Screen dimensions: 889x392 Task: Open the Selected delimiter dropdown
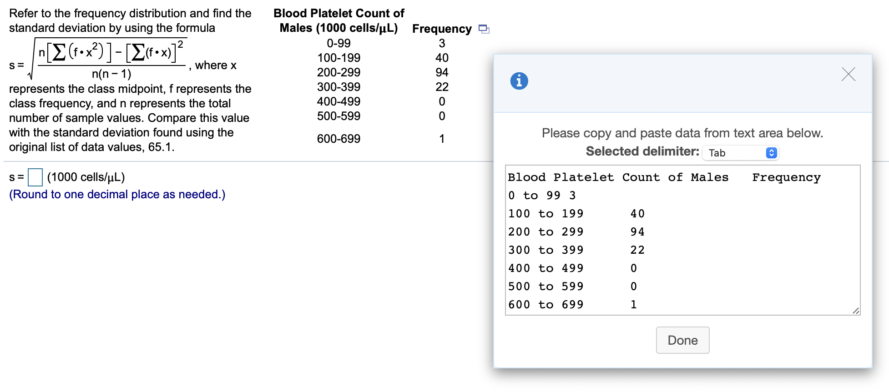[740, 153]
